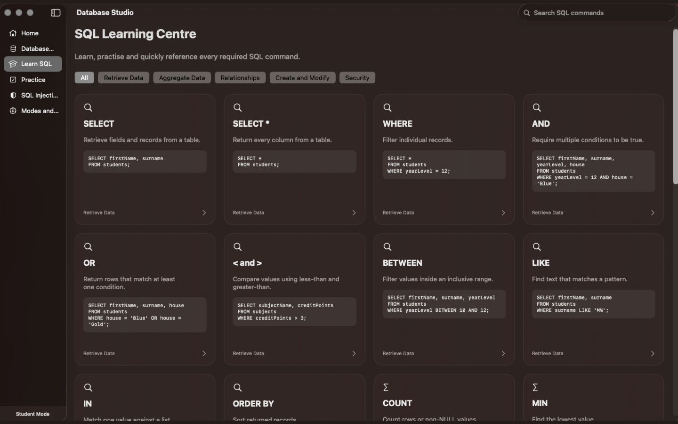
Task: Click the BETWEEN 10 AND 12 code block
Action: tap(444, 304)
